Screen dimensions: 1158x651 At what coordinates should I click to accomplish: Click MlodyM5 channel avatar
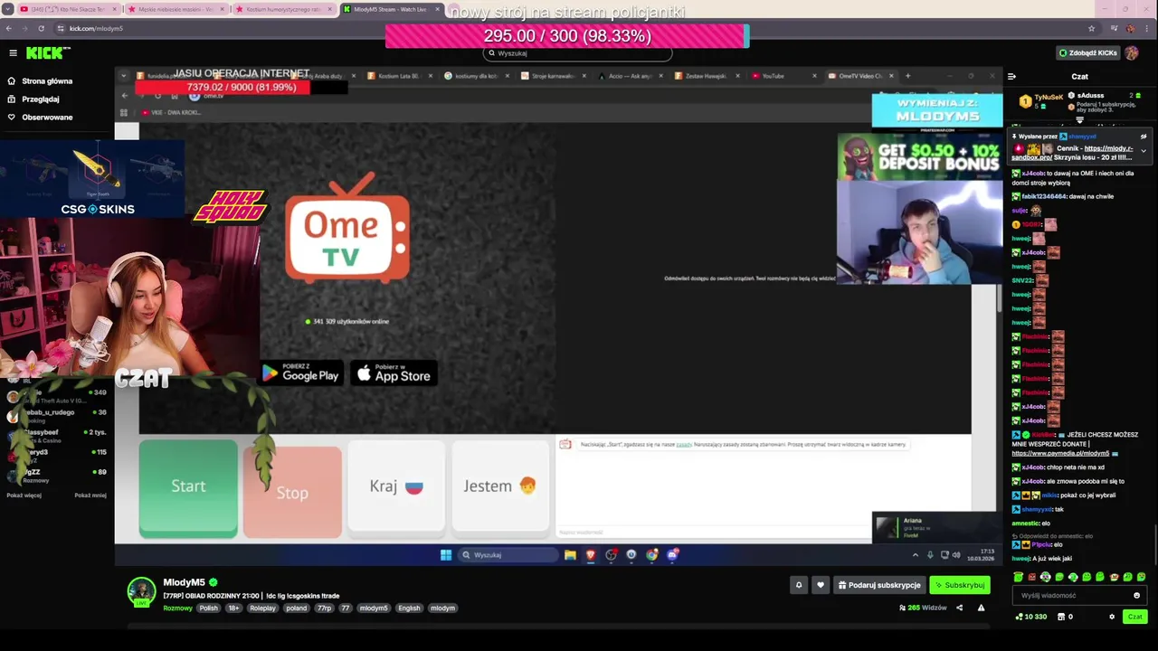(141, 591)
